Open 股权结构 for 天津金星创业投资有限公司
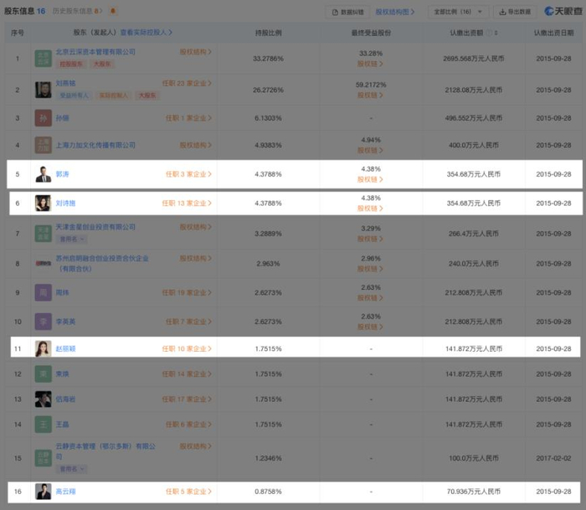Screen dimensions: 586x510 click(196, 227)
